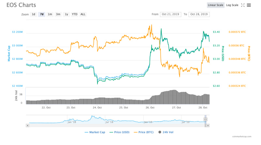This screenshot has height=145, width=261.
Task: Set zoom to 1d
Action: click(34, 14)
